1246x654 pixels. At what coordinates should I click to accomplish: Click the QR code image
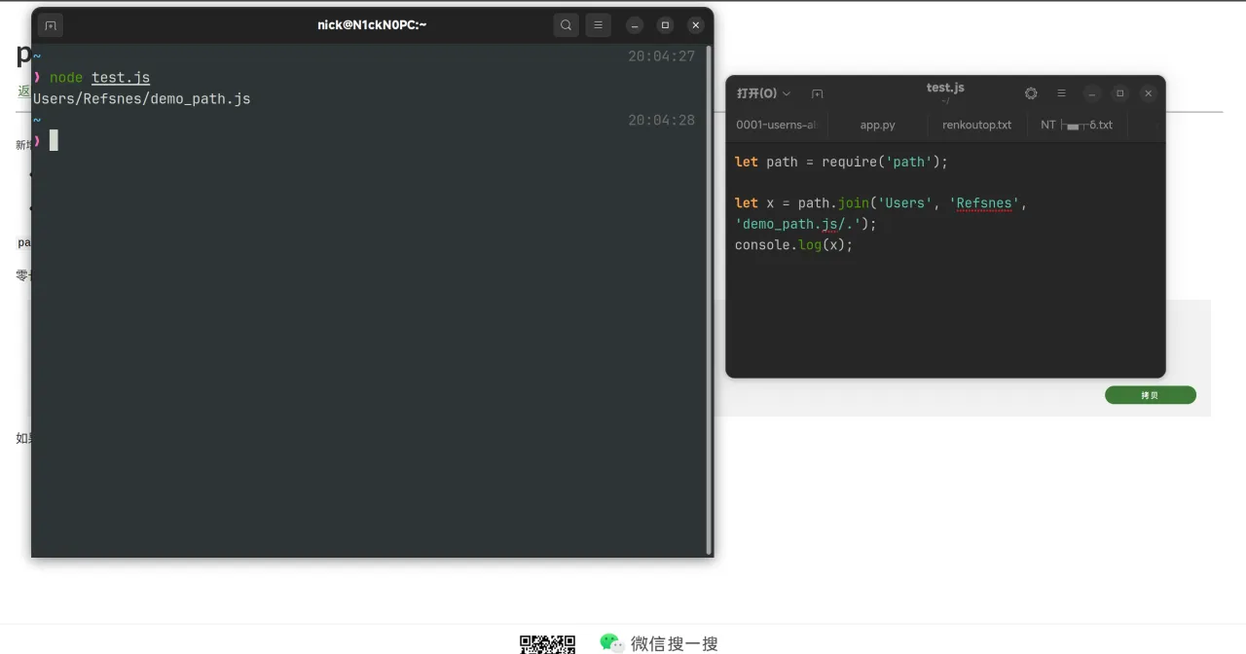click(547, 643)
